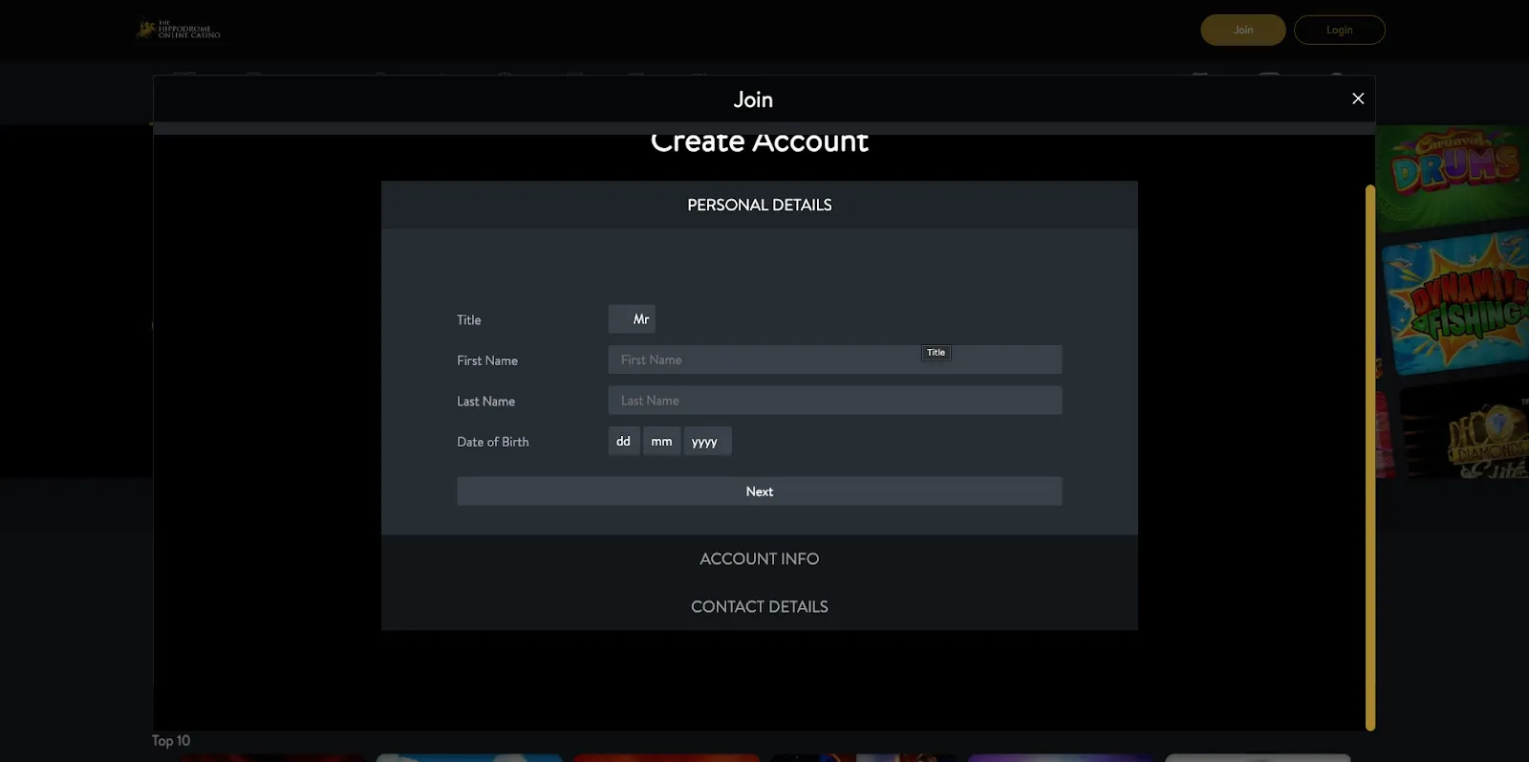Viewport: 1529px width, 762px height.
Task: Close the Join dialog with the X icon
Action: point(1358,98)
